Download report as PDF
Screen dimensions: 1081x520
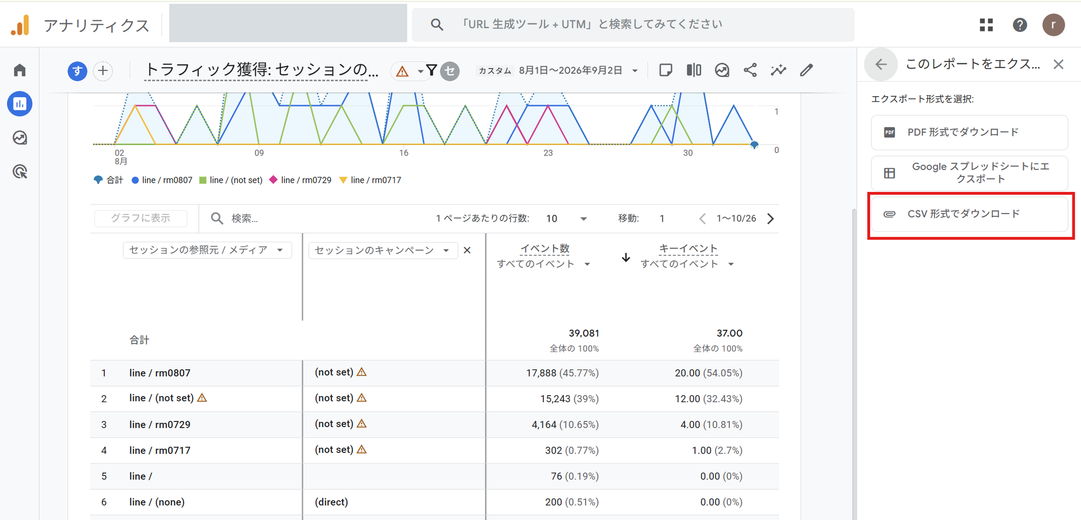tap(969, 132)
